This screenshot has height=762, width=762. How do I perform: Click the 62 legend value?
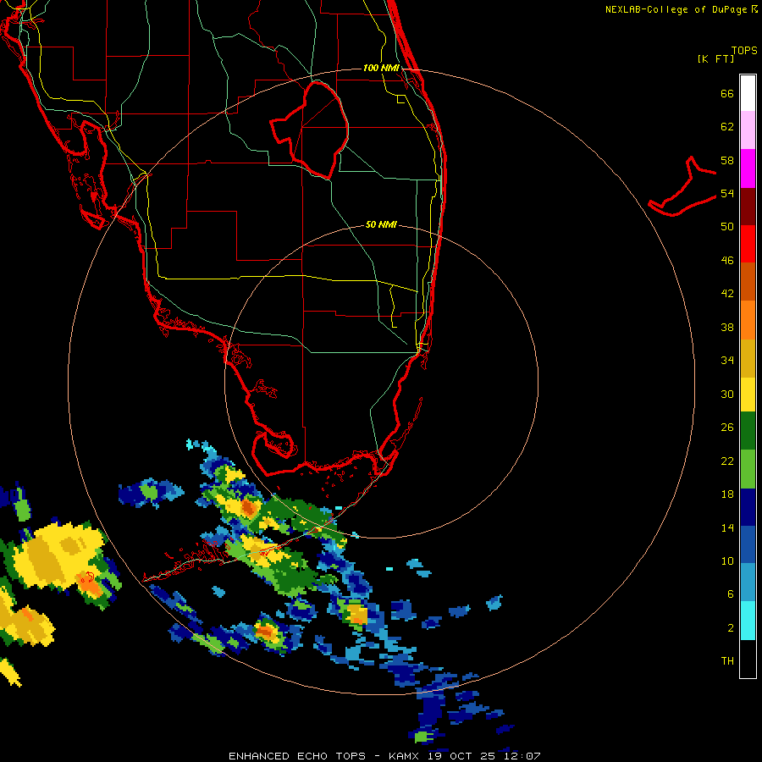tap(727, 127)
